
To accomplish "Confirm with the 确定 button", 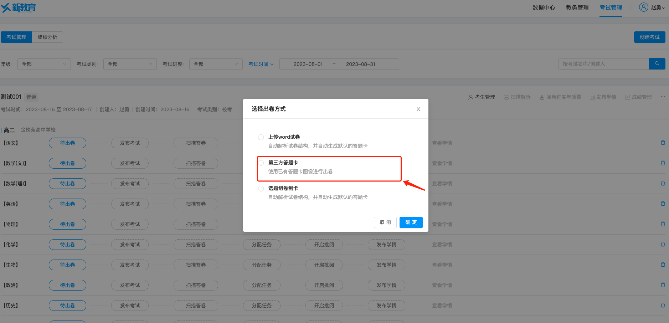I will click(411, 222).
